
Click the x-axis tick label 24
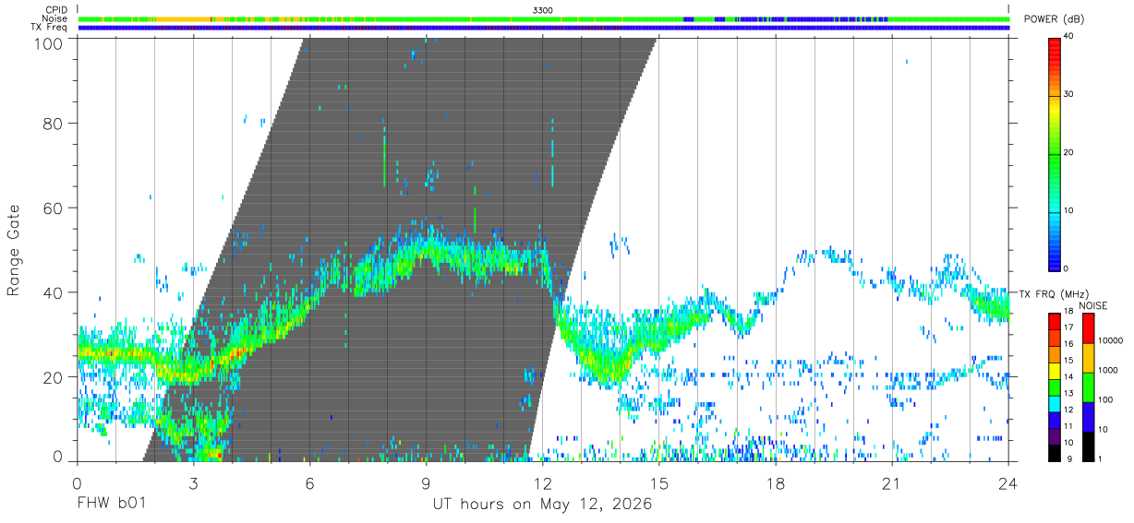[x=1008, y=482]
